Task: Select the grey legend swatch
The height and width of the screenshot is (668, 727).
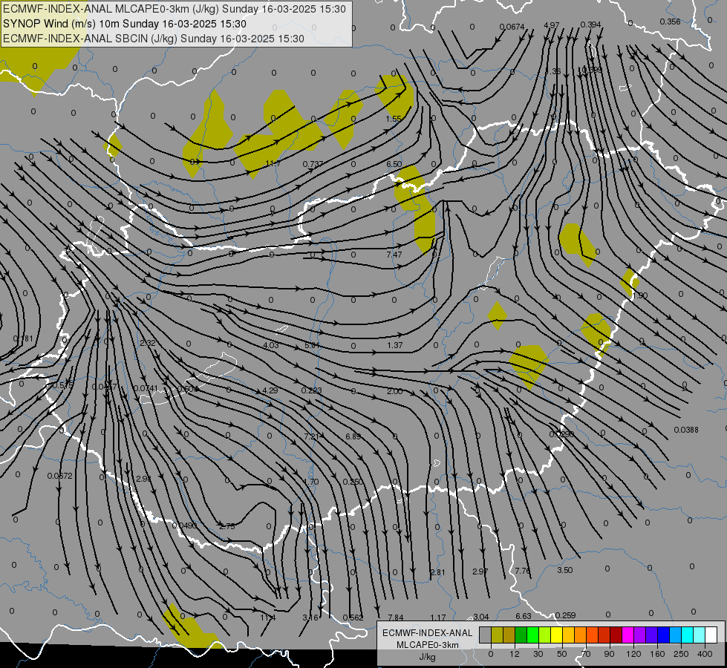Action: (x=485, y=635)
